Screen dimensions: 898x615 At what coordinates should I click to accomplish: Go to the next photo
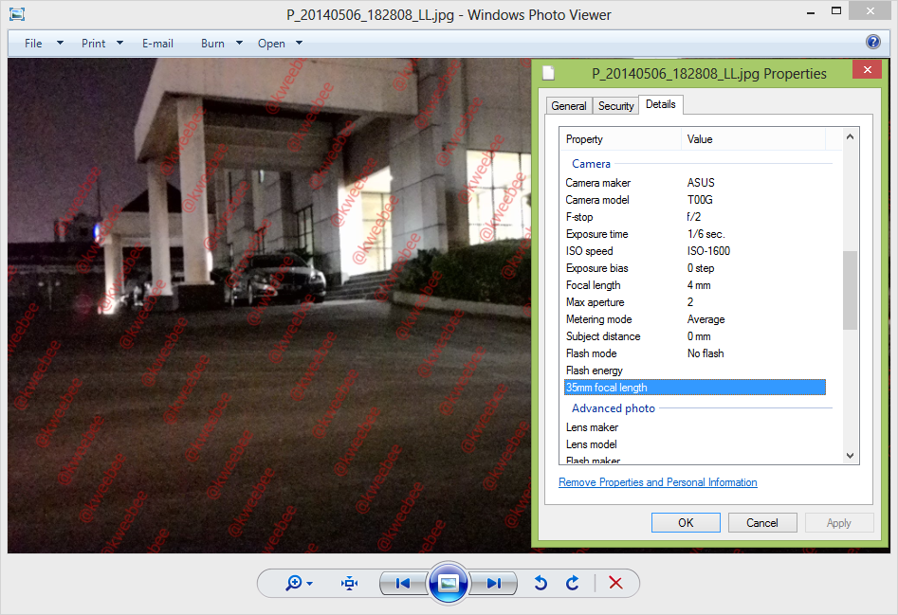tap(494, 583)
